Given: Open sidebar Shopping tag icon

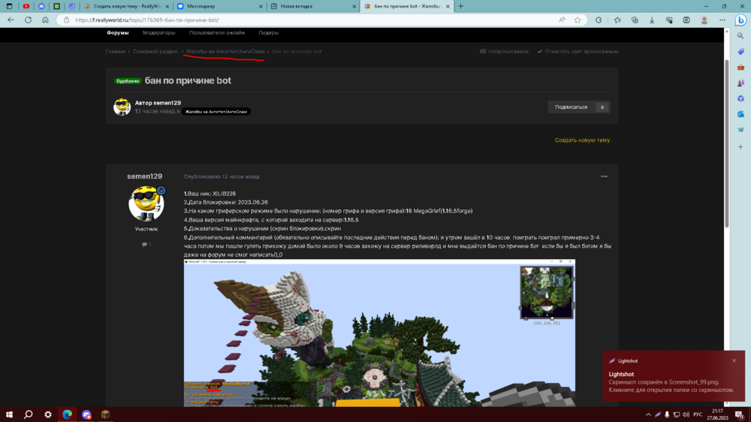Looking at the screenshot, I should pyautogui.click(x=740, y=52).
